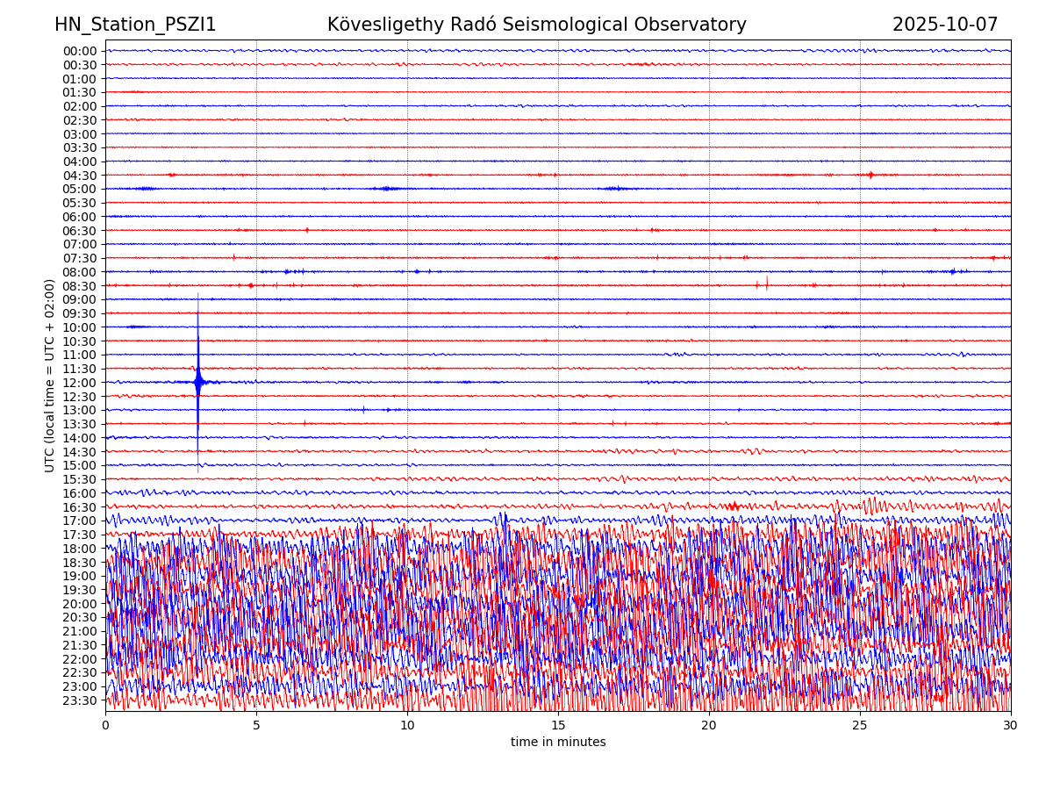Screen dimensions: 1053x790
Task: Click the 20:00 row label
Action: pyautogui.click(x=80, y=604)
